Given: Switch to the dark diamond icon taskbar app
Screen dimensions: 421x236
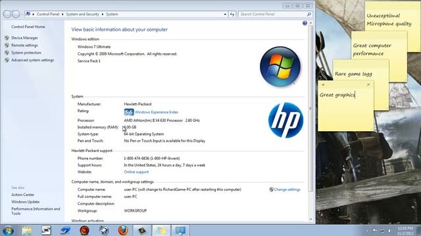Looking at the screenshot, I should 142,230.
